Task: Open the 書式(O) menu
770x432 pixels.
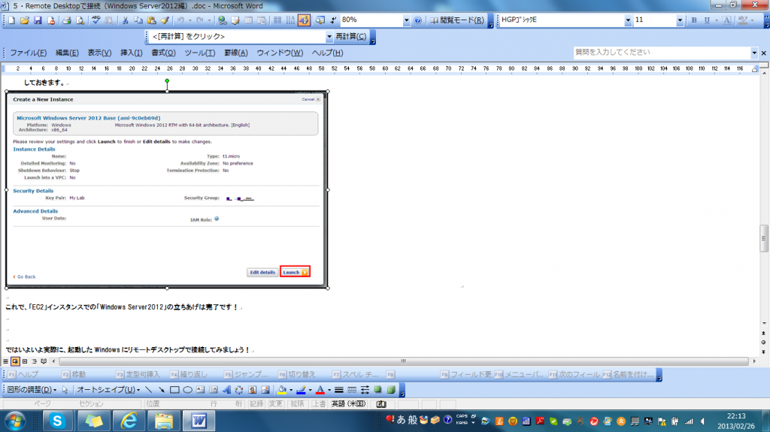Action: point(163,53)
